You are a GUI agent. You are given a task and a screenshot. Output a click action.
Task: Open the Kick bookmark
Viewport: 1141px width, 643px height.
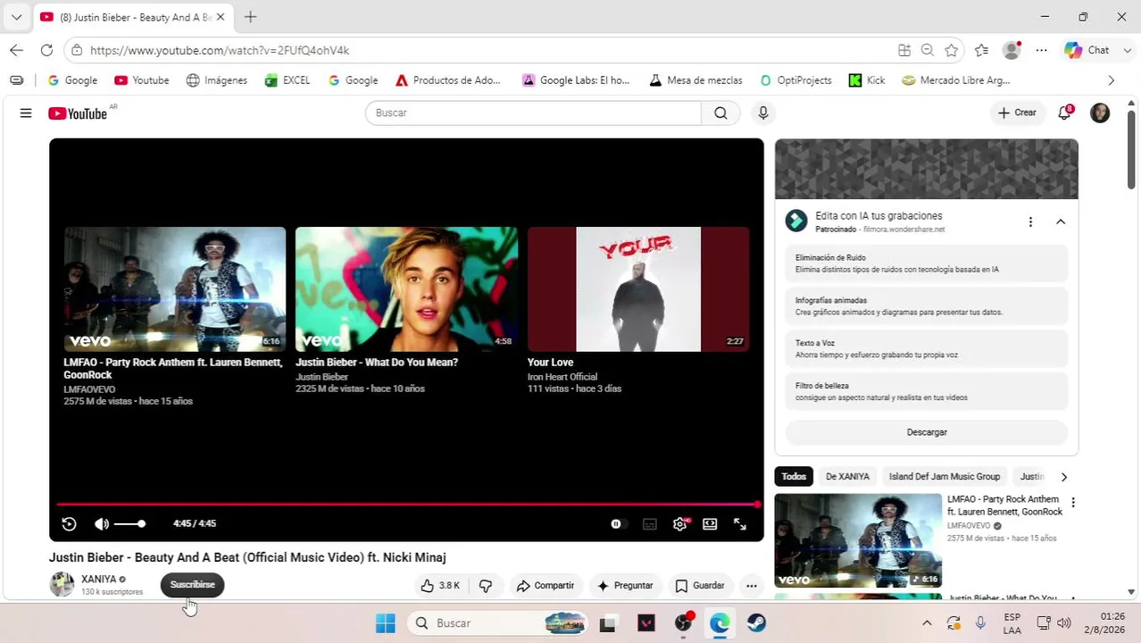tap(867, 80)
